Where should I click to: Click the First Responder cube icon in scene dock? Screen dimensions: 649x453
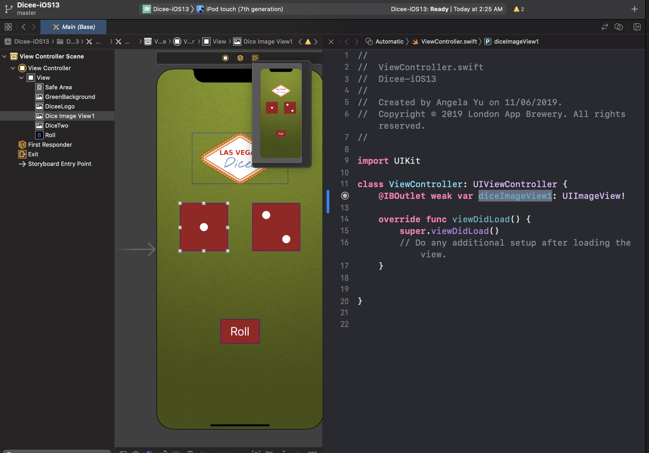click(x=240, y=58)
